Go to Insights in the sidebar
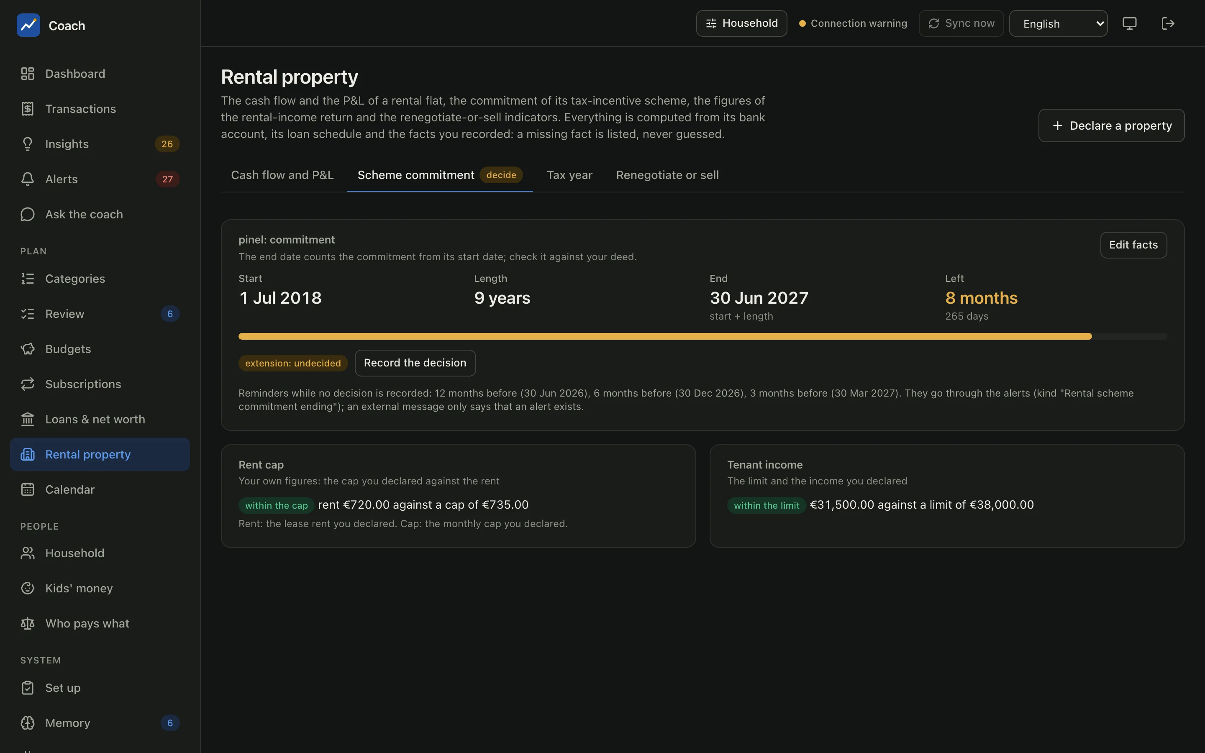1205x753 pixels. click(x=100, y=144)
